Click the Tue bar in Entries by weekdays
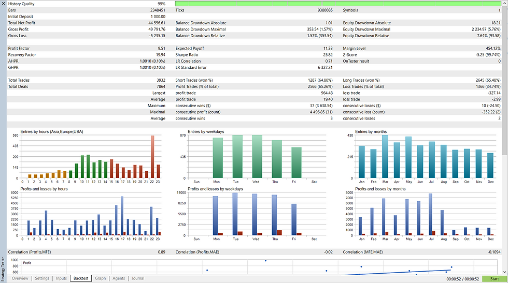This screenshot has height=283, width=508. [x=237, y=157]
